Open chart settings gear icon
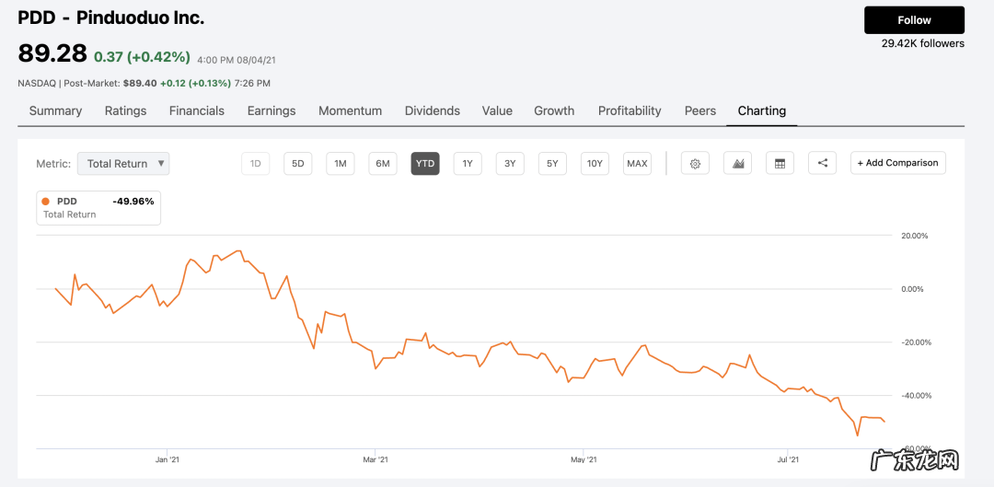 (695, 164)
